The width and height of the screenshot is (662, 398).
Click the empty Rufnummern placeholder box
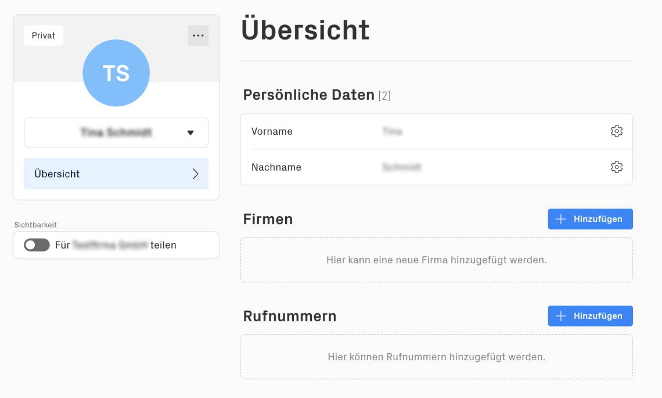[x=437, y=357]
